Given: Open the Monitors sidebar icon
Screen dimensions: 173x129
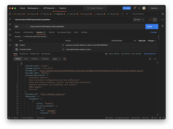Looking at the screenshot, I should (x=10, y=35).
